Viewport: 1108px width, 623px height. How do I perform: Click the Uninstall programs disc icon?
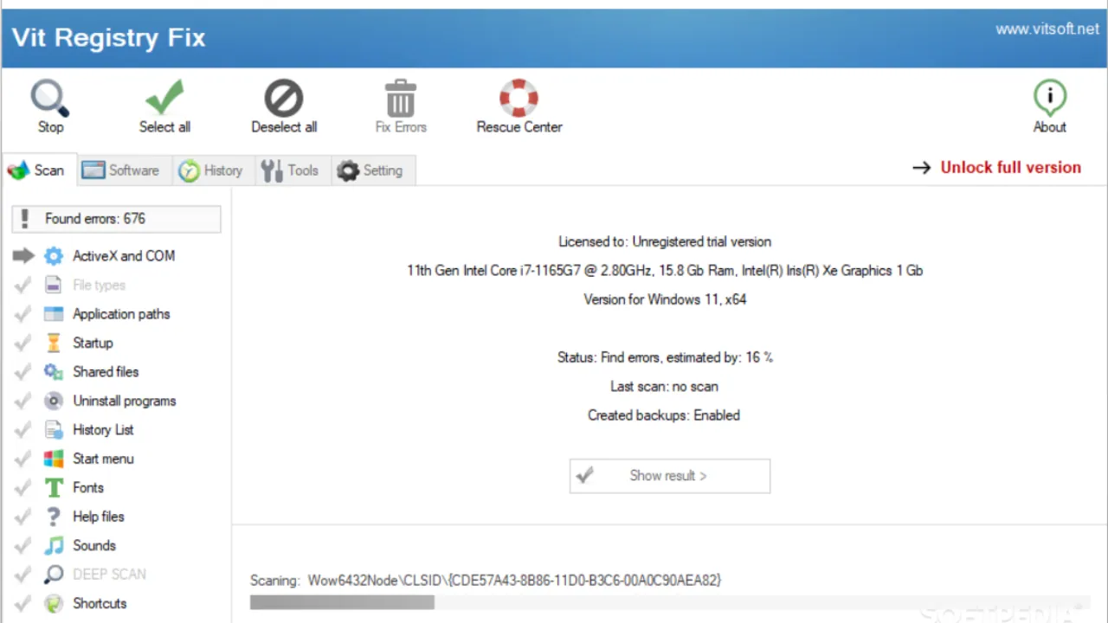pyautogui.click(x=54, y=401)
